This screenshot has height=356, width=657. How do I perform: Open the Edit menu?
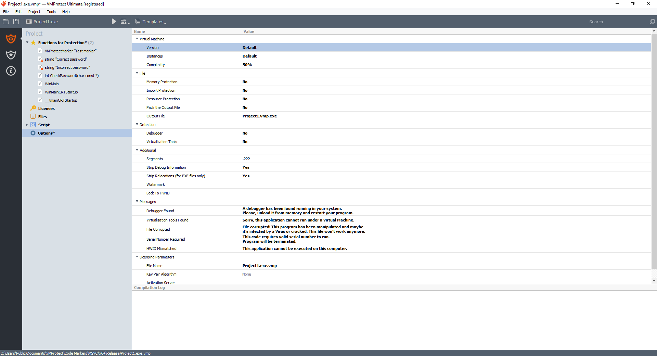pos(18,12)
